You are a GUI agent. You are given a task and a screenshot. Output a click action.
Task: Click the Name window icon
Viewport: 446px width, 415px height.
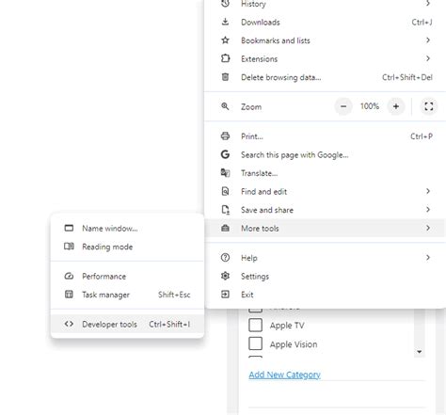click(69, 228)
